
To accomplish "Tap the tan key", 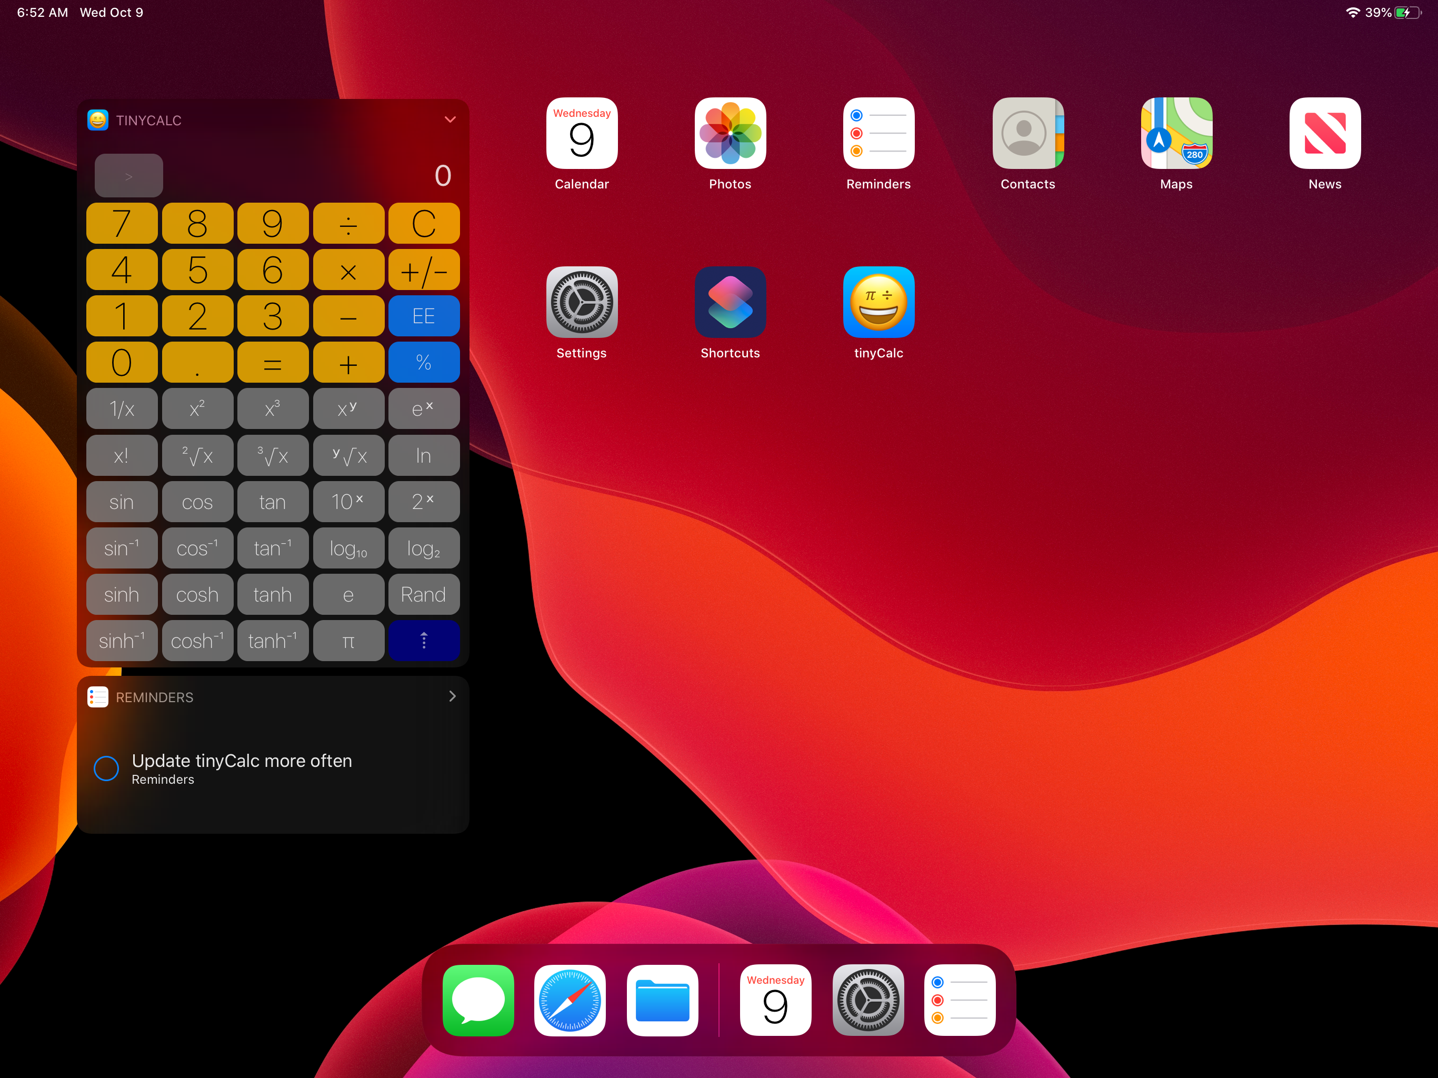I will (x=273, y=501).
